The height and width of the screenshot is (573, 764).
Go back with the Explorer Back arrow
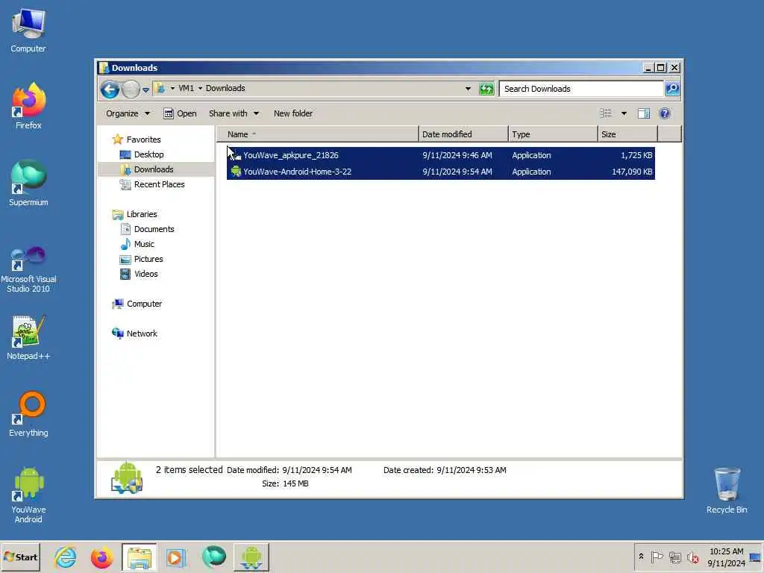110,89
